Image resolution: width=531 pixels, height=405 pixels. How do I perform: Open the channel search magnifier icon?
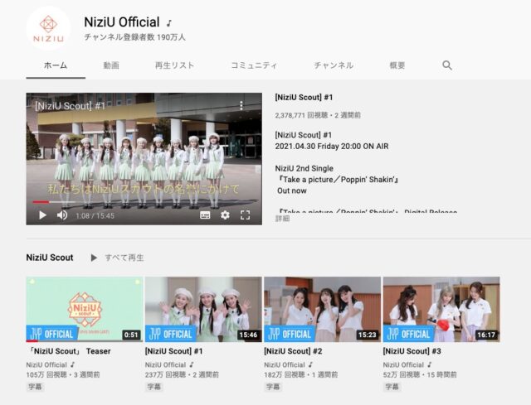[447, 65]
